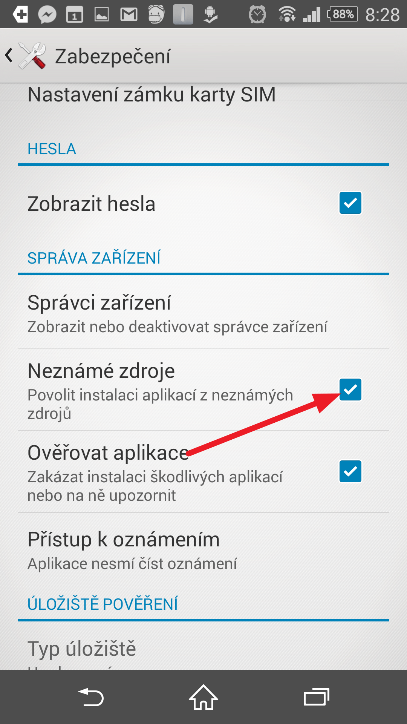Tap the Wi-Fi signal icon in status bar
Viewport: 407px width, 724px height.
point(287,14)
